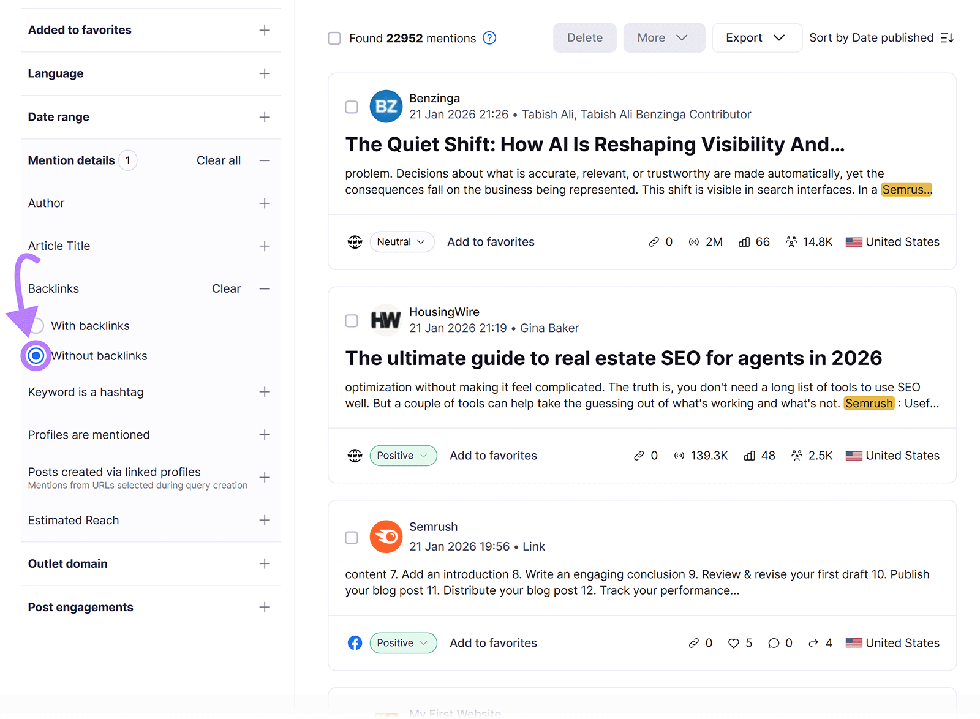Viewport: 980px width, 719px height.
Task: Add the HousingWire mention to favorites
Action: 493,455
